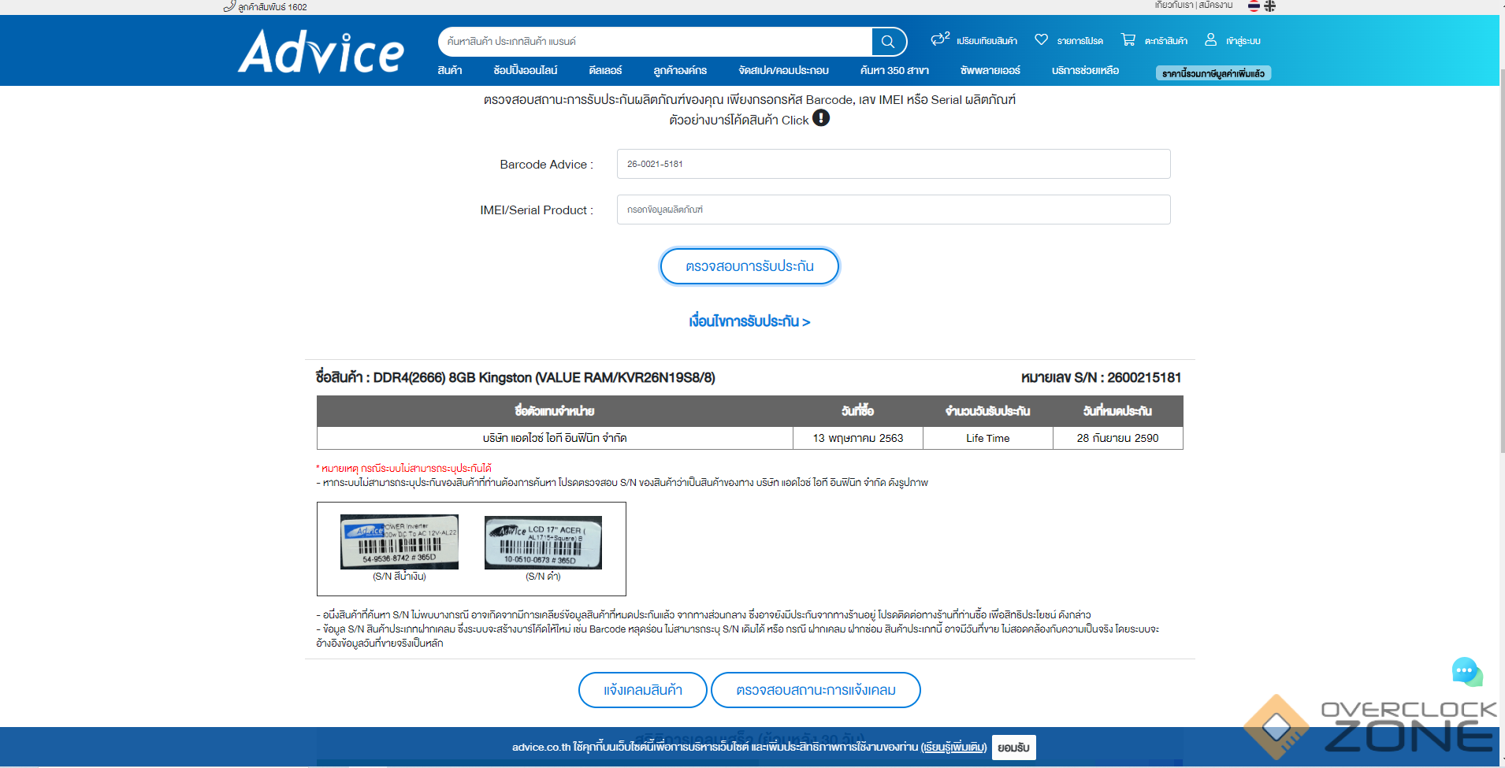Image resolution: width=1505 pixels, height=768 pixels.
Task: Accept cookies with the ยอมรับ button
Action: pyautogui.click(x=1013, y=748)
